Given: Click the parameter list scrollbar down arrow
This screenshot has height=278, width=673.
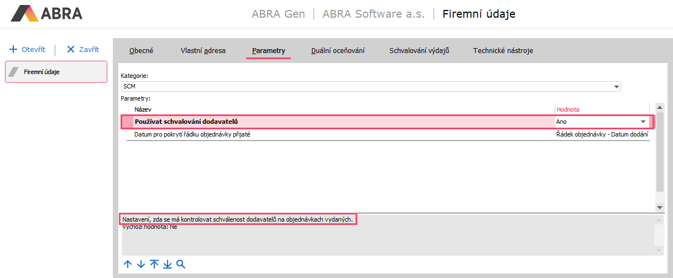Looking at the screenshot, I should pyautogui.click(x=659, y=207).
